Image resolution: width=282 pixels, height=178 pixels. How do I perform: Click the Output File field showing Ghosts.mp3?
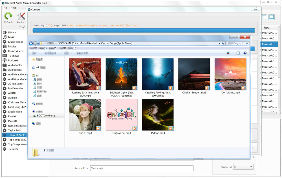[142, 168]
